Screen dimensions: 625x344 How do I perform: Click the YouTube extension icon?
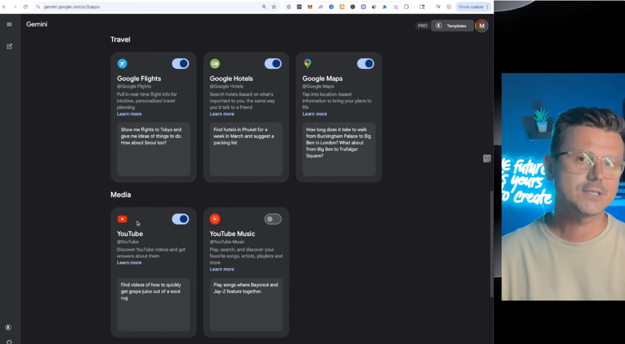(122, 219)
